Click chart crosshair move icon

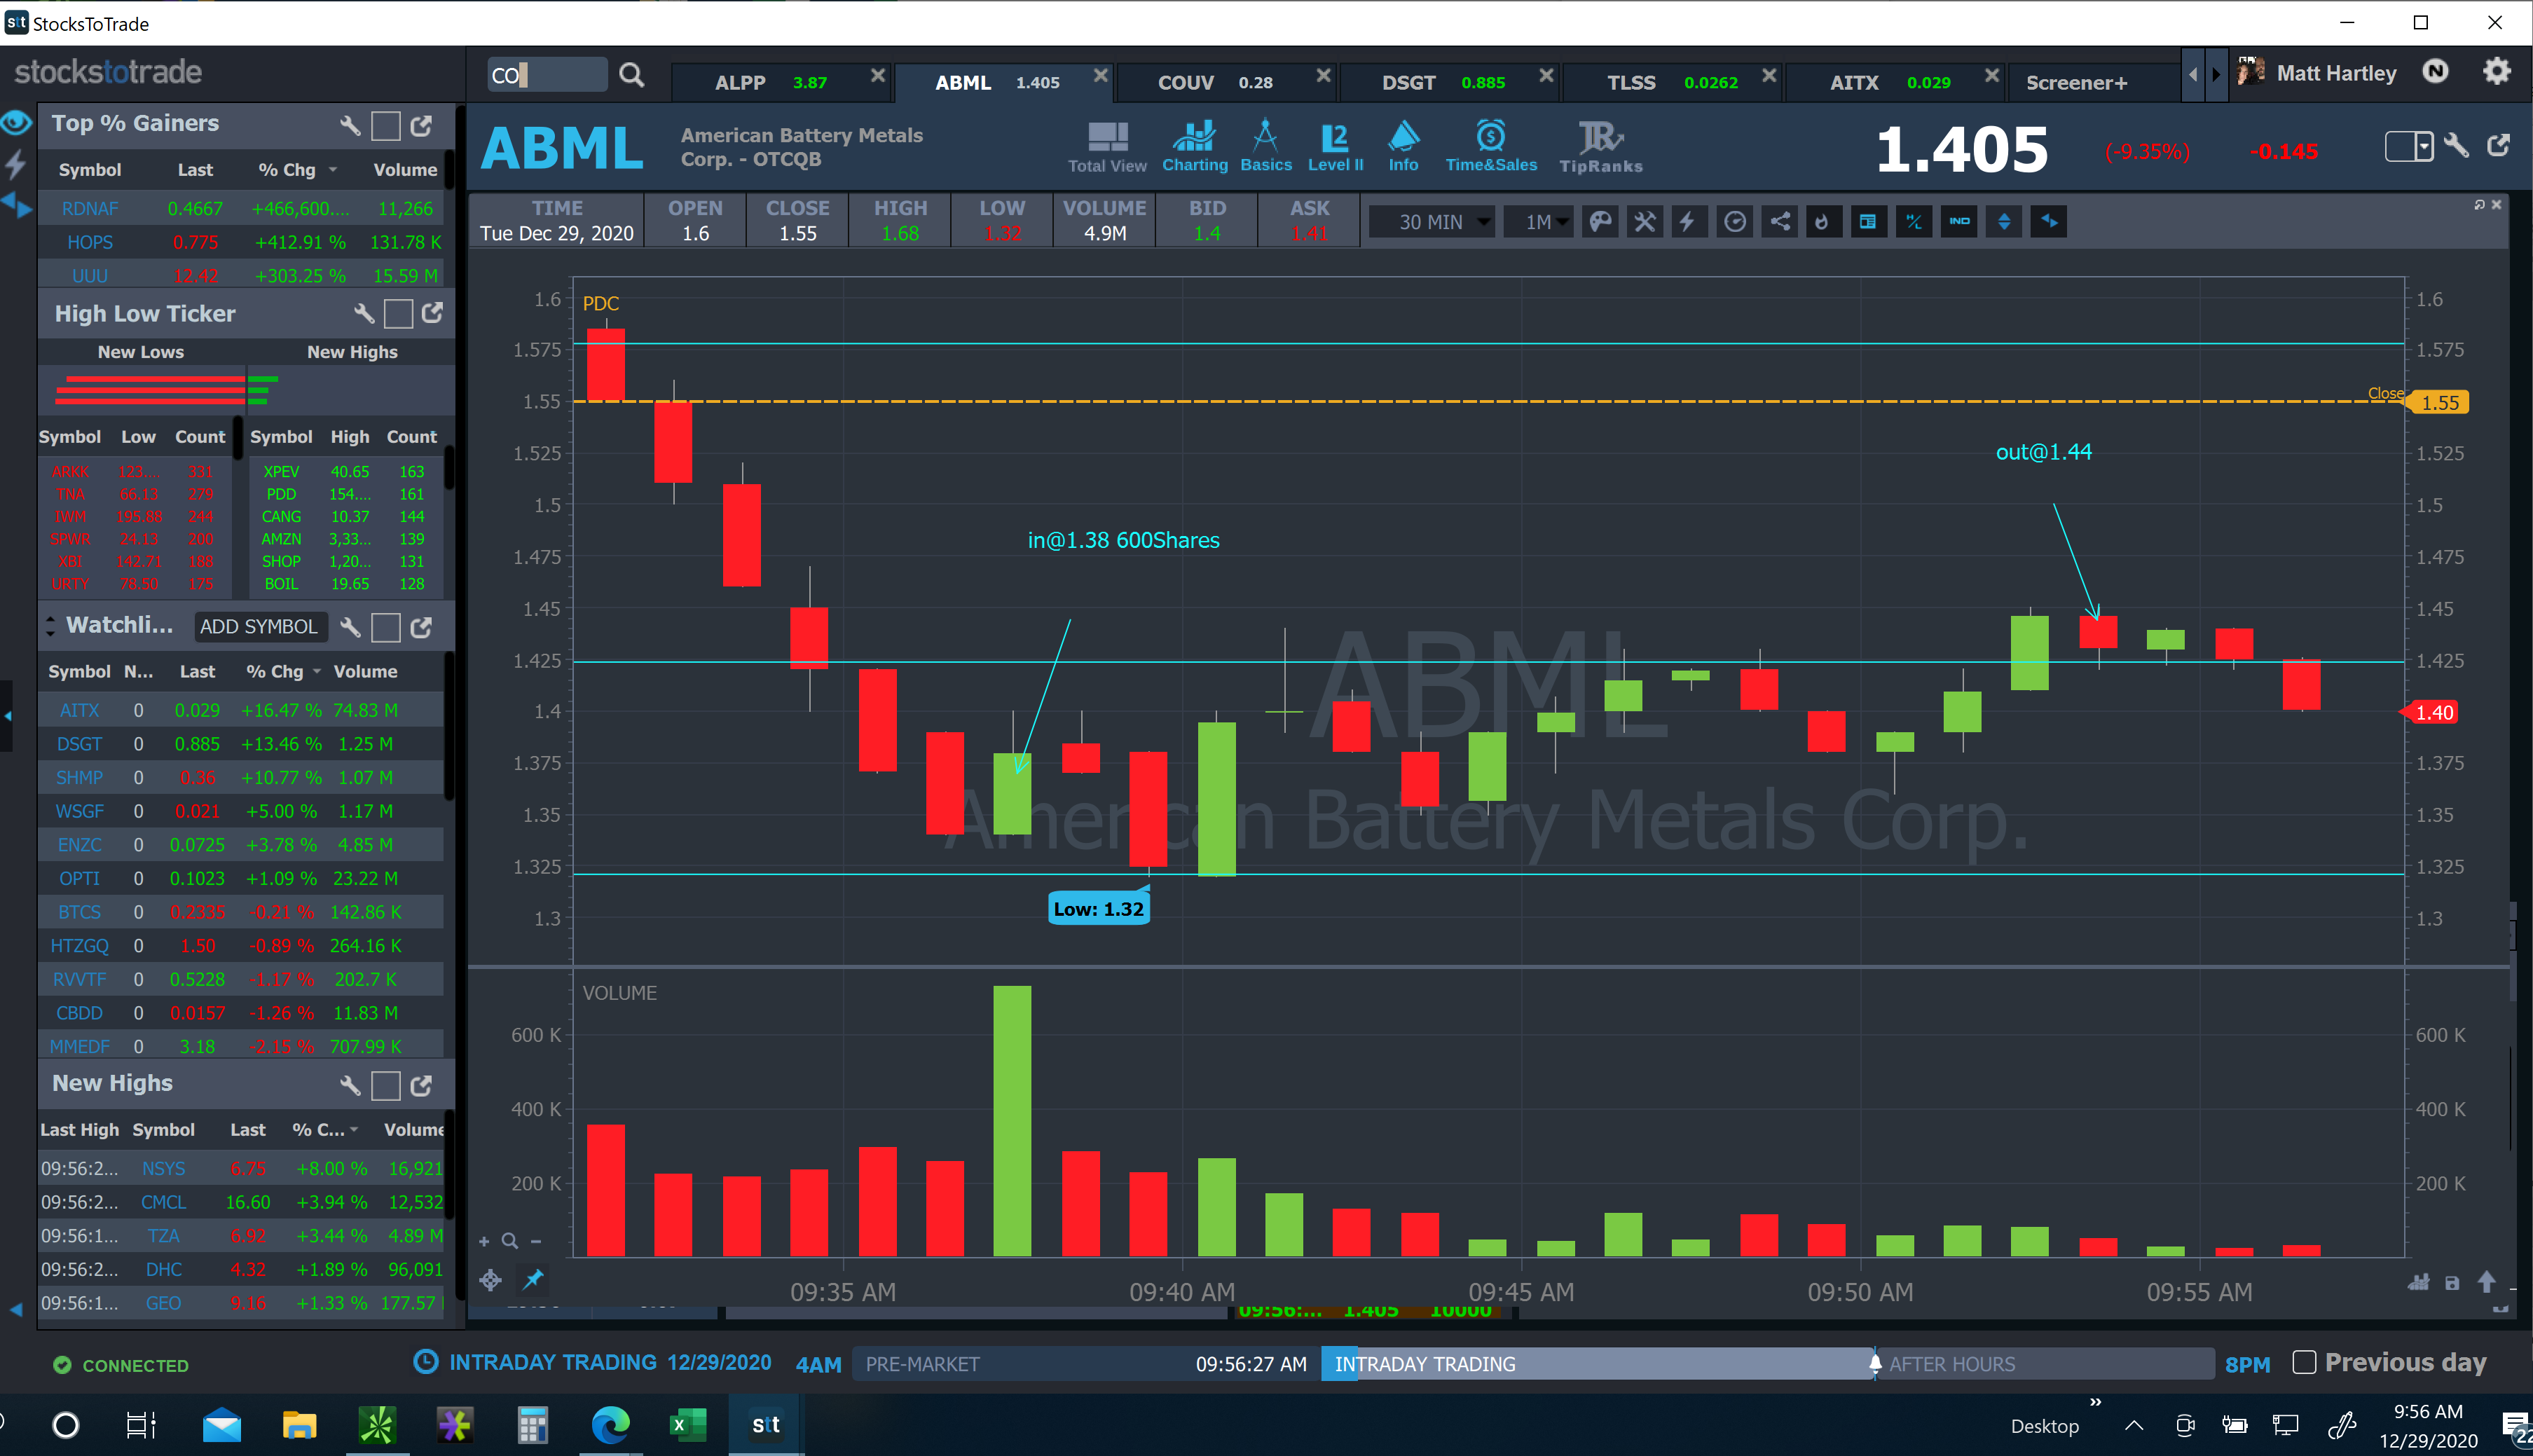coord(490,1279)
